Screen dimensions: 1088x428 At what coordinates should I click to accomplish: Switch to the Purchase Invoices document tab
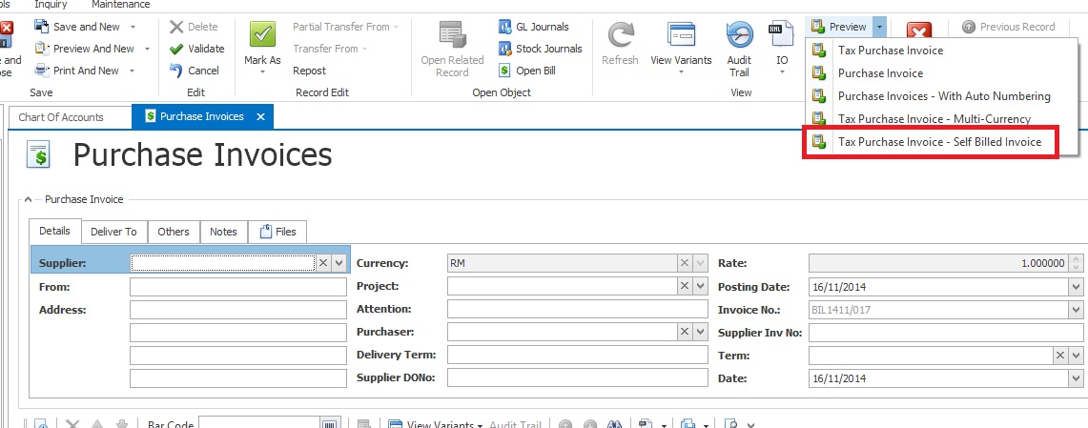click(x=202, y=116)
